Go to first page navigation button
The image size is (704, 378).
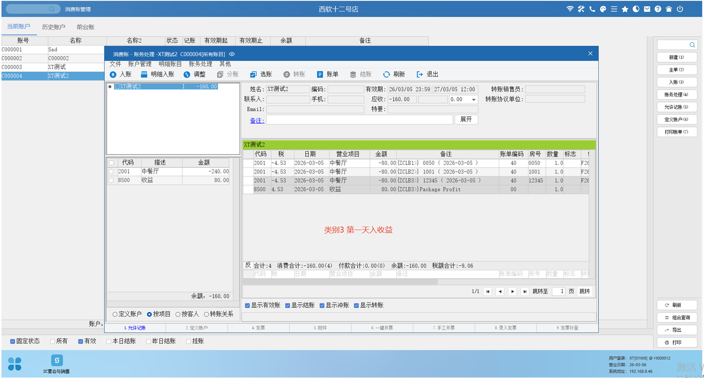[x=488, y=291]
